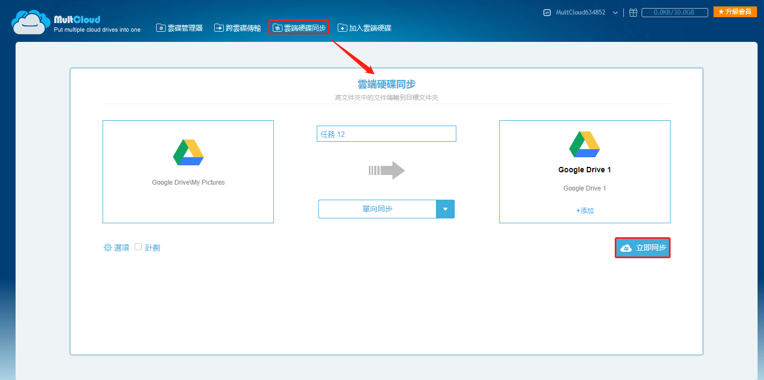Open 雲碟管理器 cloud explorer tab
The height and width of the screenshot is (380, 764).
pyautogui.click(x=179, y=27)
